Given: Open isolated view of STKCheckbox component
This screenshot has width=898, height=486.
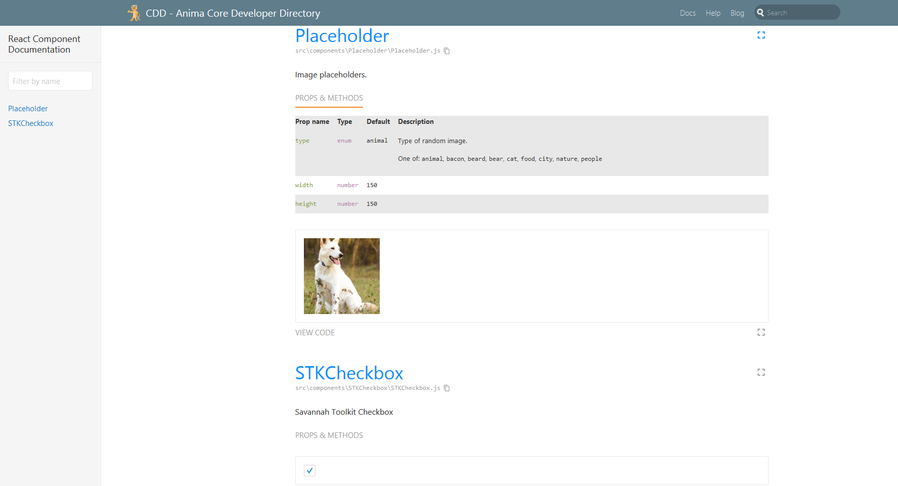Looking at the screenshot, I should (761, 372).
